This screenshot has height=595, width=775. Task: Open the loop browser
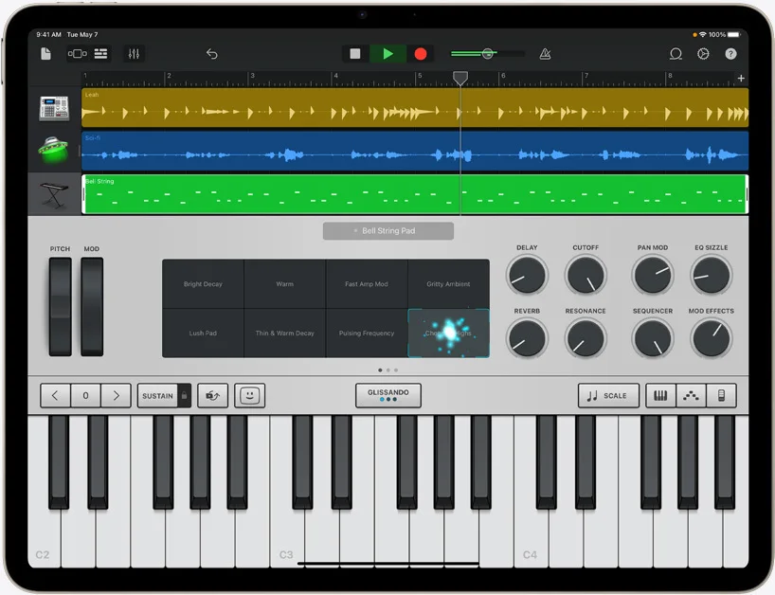pos(676,54)
